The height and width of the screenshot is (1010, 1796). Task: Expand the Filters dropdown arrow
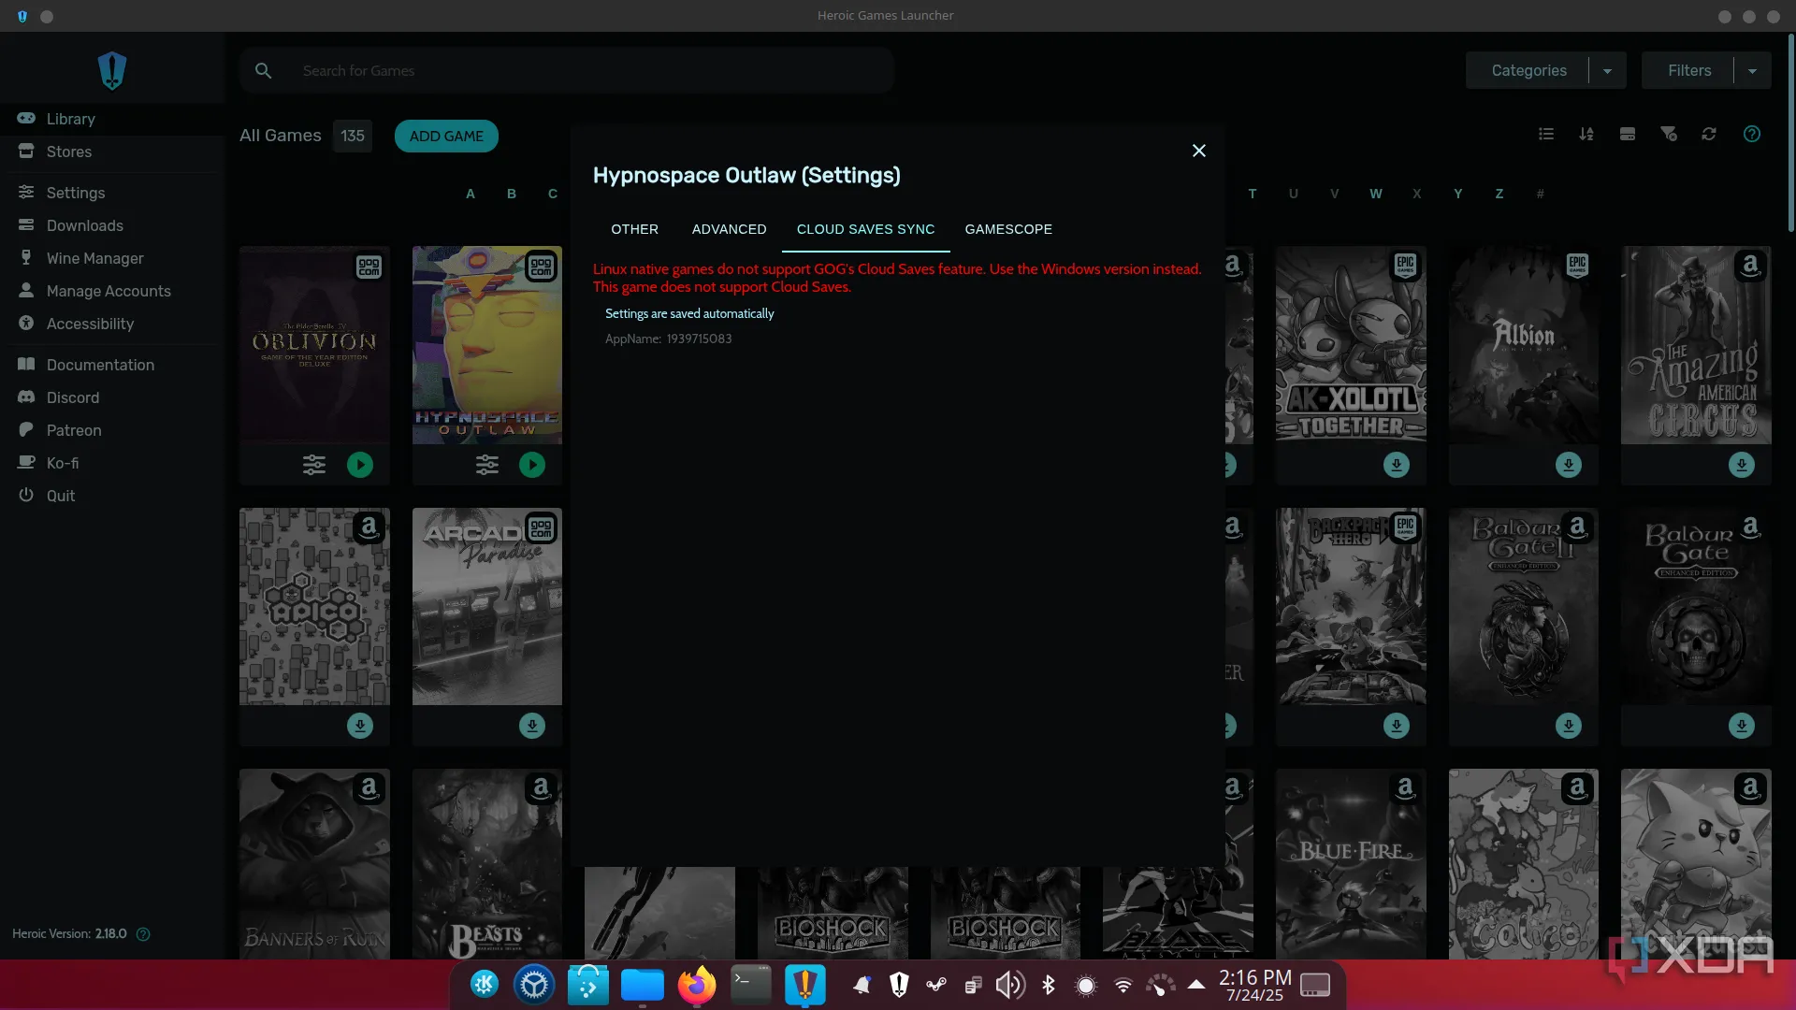1752,71
